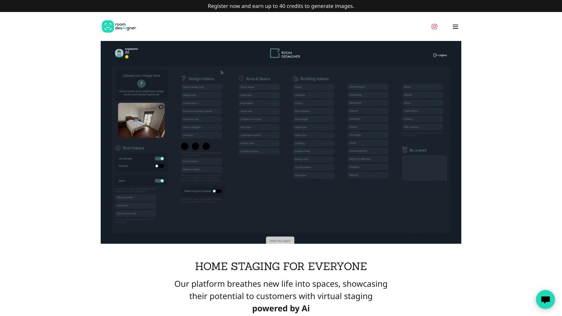The image size is (562, 316).
Task: Click the room desAIgner logo
Action: pos(119,26)
